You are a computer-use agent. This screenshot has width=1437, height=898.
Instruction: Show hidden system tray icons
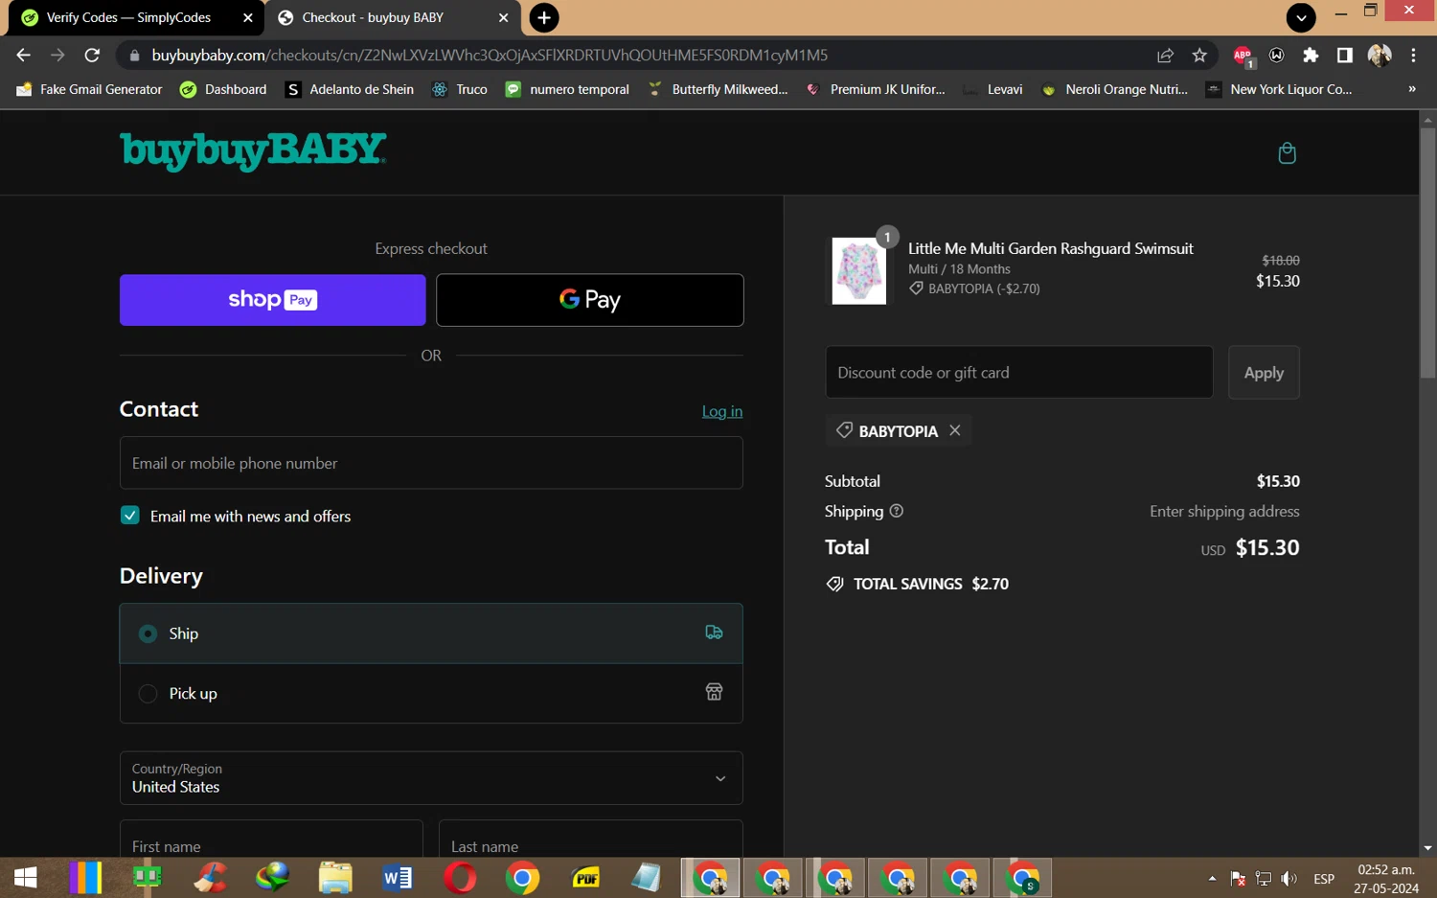click(x=1212, y=878)
